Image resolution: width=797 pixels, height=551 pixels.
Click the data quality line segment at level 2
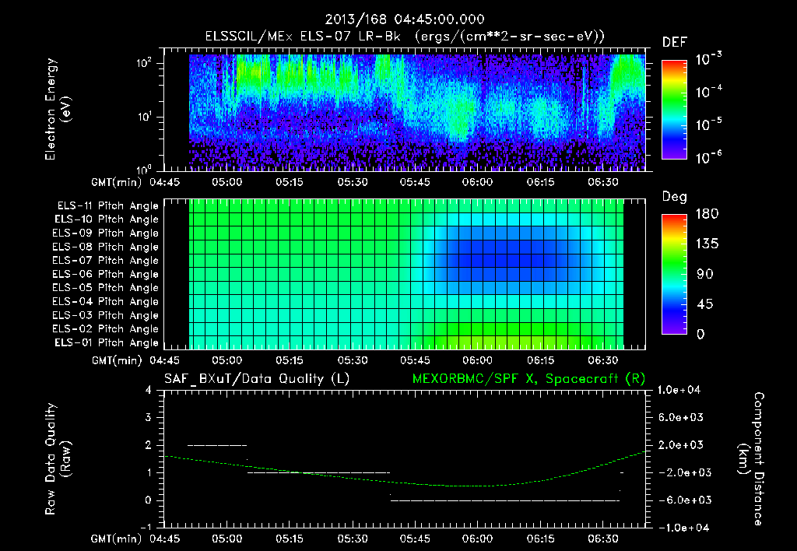tap(218, 445)
